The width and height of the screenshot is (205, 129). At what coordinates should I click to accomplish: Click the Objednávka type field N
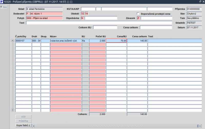83,18
